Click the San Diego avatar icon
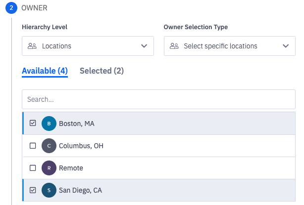The image size is (304, 205). pyautogui.click(x=49, y=190)
